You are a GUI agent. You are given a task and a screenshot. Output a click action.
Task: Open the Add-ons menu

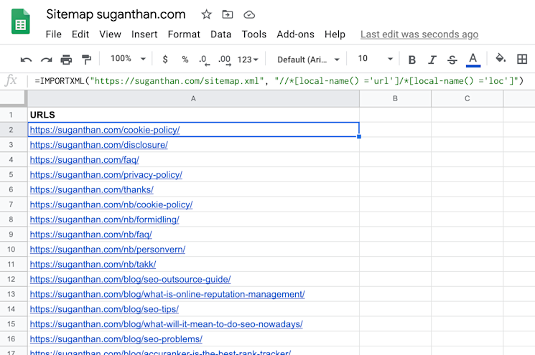pos(295,34)
